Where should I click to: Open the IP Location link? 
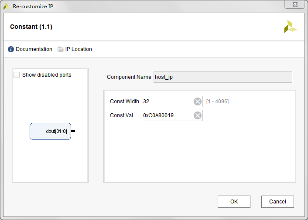79,49
